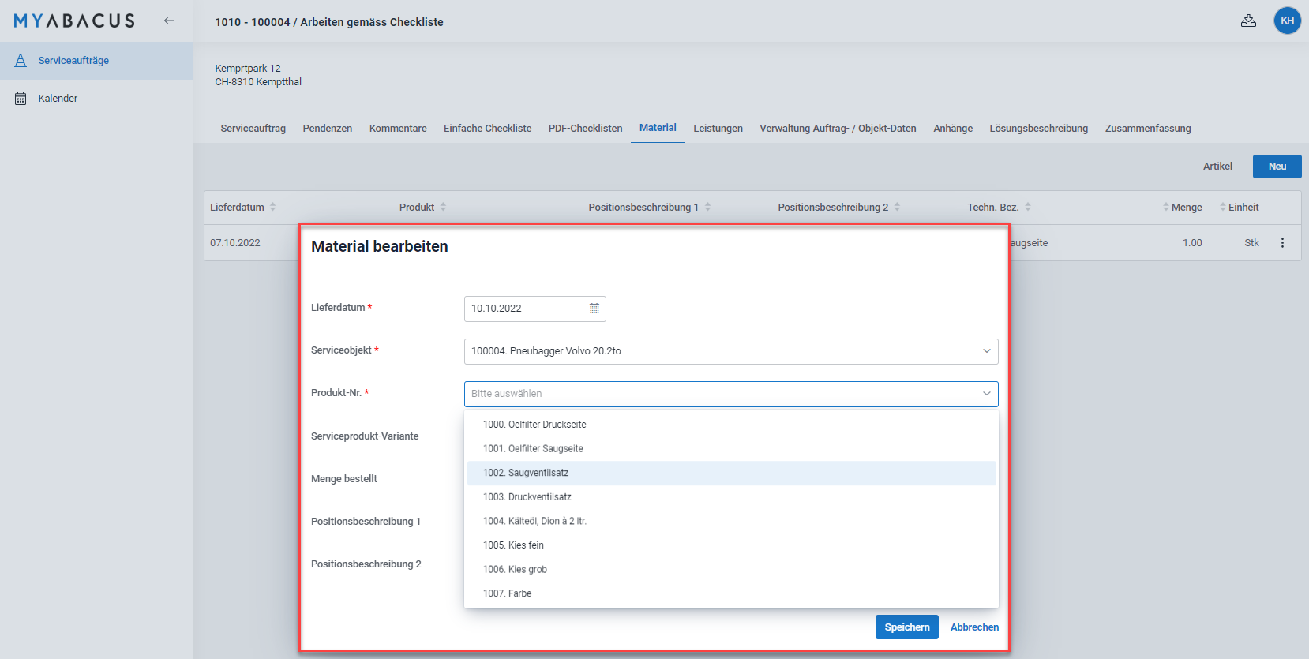Click the 1.00 Menge cell
The width and height of the screenshot is (1309, 659).
click(1192, 243)
